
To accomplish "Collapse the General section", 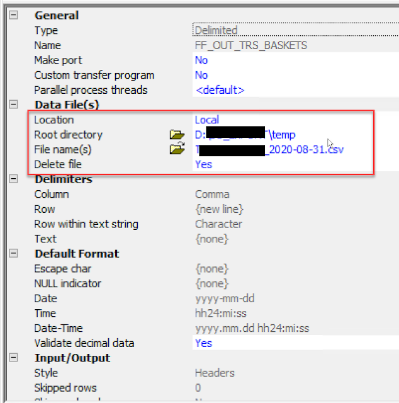I will click(13, 15).
